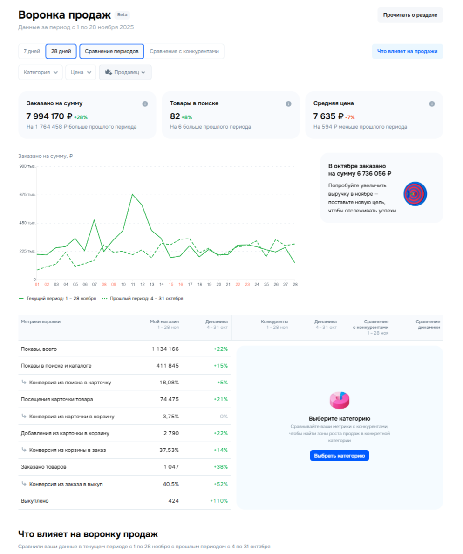The image size is (463, 554).
Task: Enable the «Сравнение периодов» option
Action: click(112, 51)
